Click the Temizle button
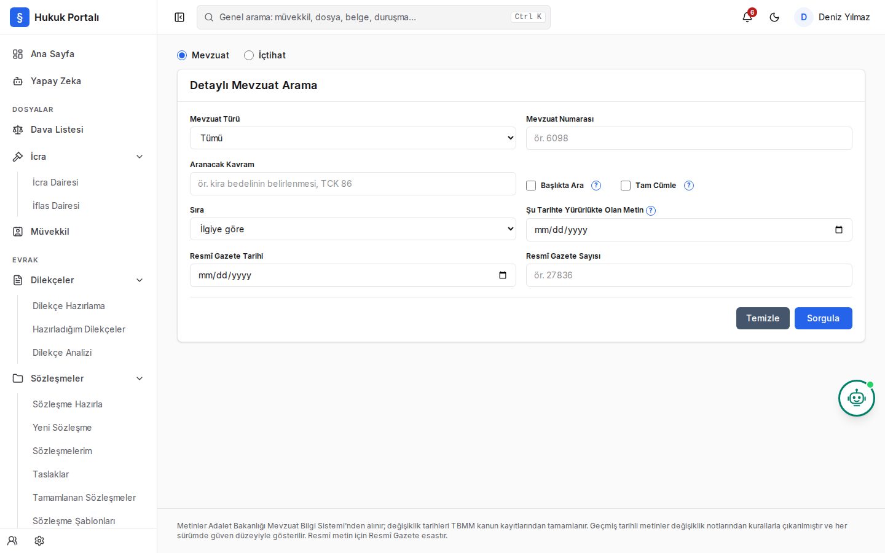885x553 pixels. pos(763,318)
